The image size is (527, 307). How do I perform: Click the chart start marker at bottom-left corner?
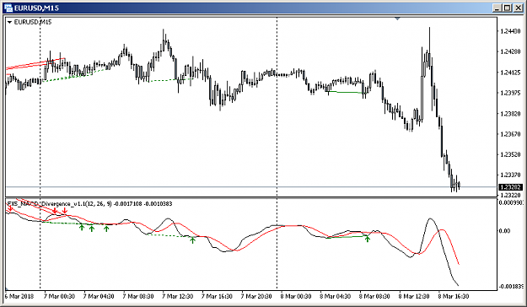click(7, 288)
